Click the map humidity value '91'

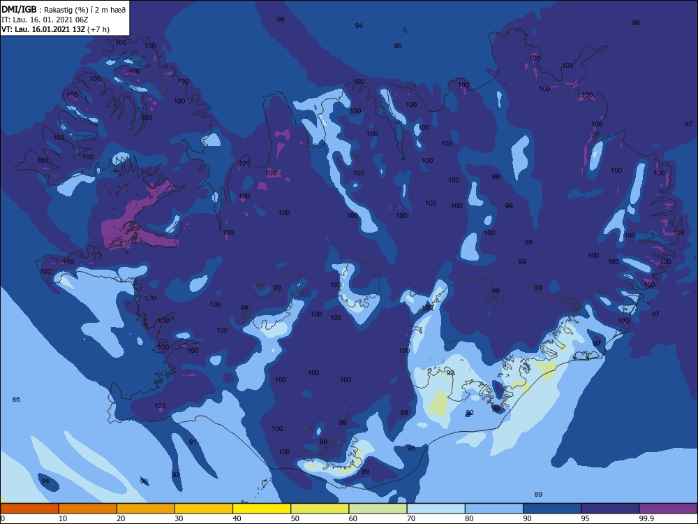193,442
